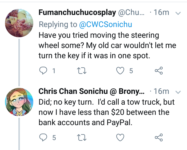View Fumanchuchucosplay's pink-haired avatar
Image resolution: width=187 pixels, height=150 pixels.
pos(19,23)
